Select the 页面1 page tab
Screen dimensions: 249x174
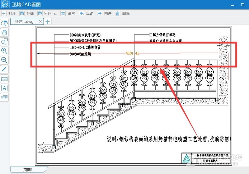[28, 170]
